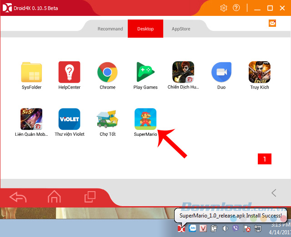Open the help question mark icon
Image resolution: width=291 pixels, height=237 pixels.
pyautogui.click(x=236, y=8)
